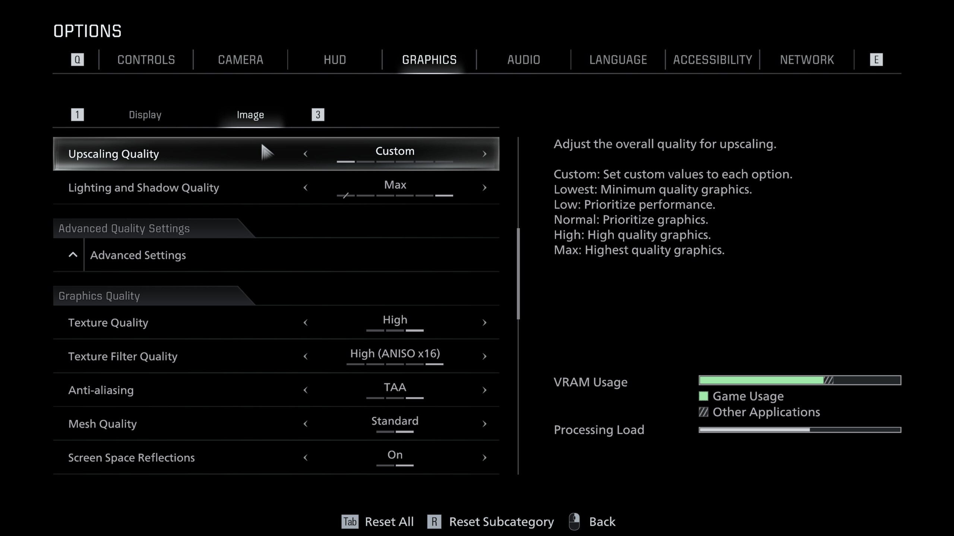Toggle Screen Space Reflections with right arrow
954x536 pixels.
[484, 457]
